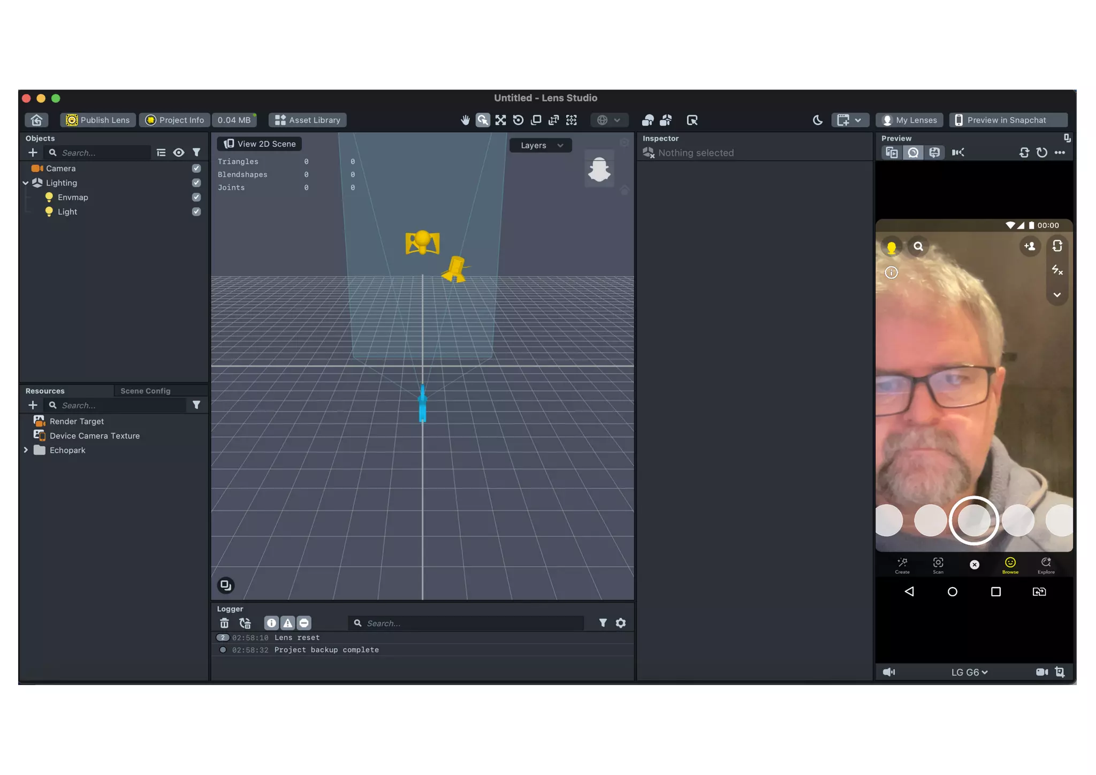
Task: Clear the Logger with trash icon
Action: [224, 623]
